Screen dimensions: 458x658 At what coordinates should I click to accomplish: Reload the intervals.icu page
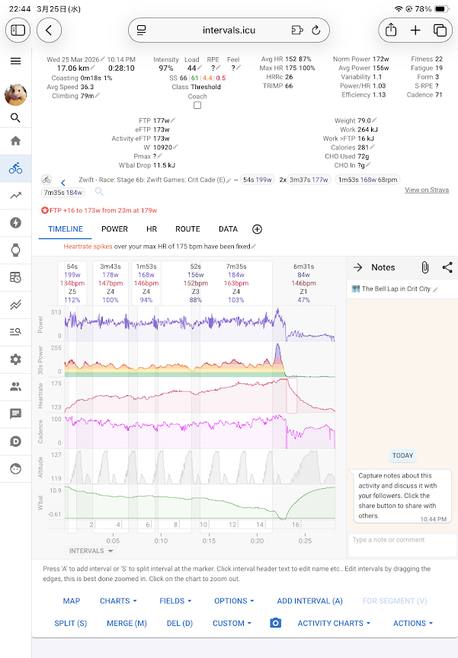[x=316, y=30]
